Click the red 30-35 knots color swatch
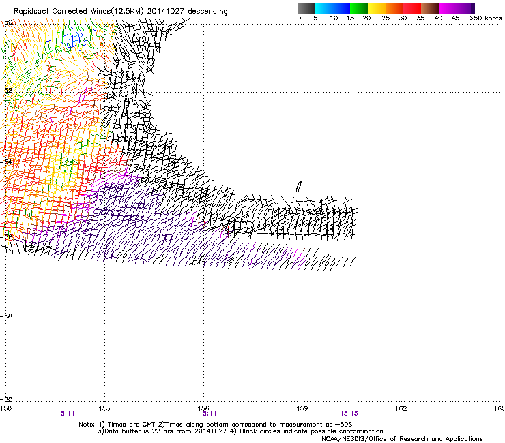The image size is (505, 443). click(x=412, y=8)
